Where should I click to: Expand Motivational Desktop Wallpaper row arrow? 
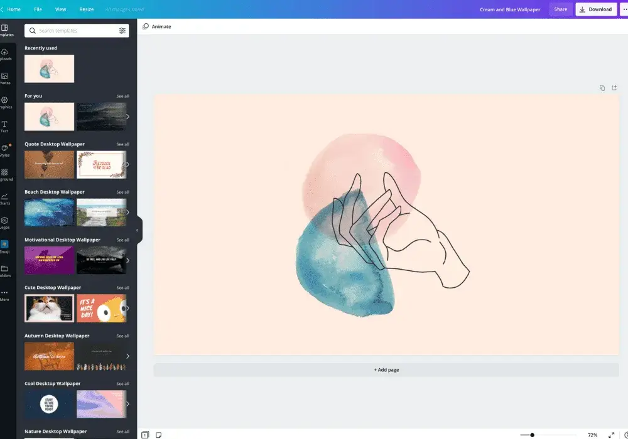[x=127, y=260]
